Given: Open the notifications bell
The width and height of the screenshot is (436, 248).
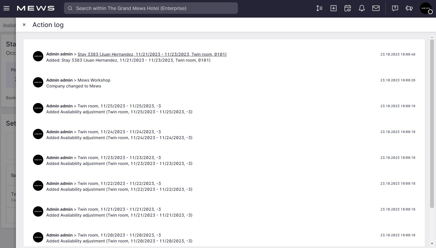Looking at the screenshot, I should 362,8.
